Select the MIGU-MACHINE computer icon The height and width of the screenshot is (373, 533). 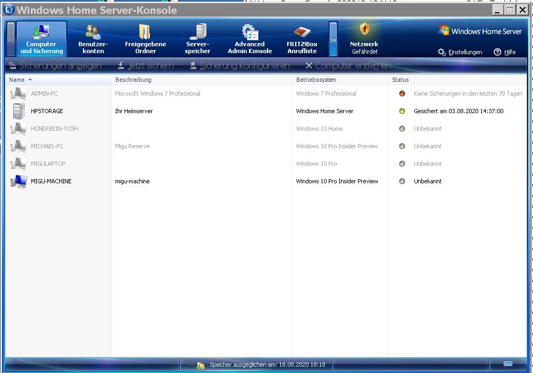(x=19, y=181)
